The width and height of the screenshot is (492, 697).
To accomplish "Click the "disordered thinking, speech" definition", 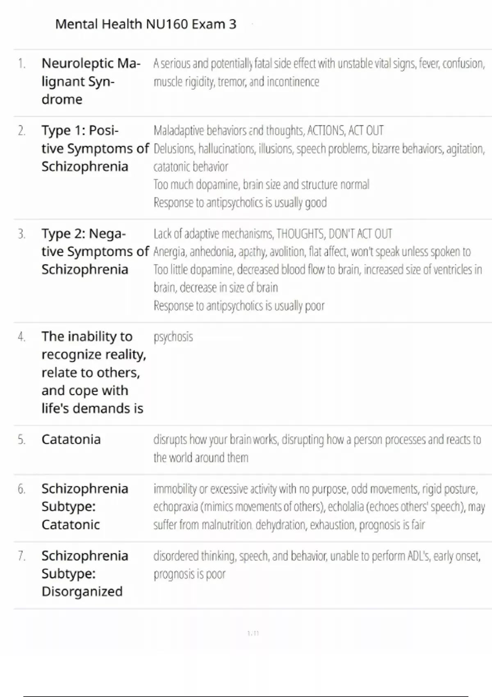I will click(x=317, y=565).
